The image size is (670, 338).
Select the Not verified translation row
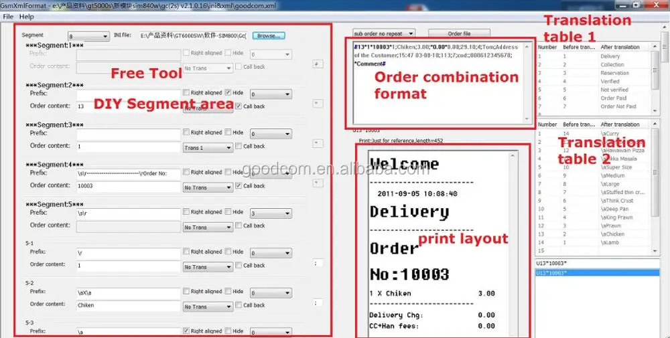pyautogui.click(x=594, y=90)
